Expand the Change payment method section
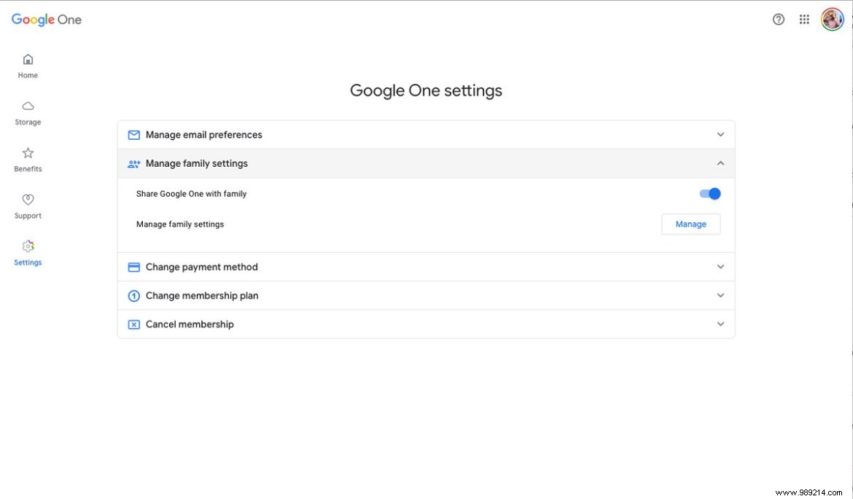 click(720, 267)
